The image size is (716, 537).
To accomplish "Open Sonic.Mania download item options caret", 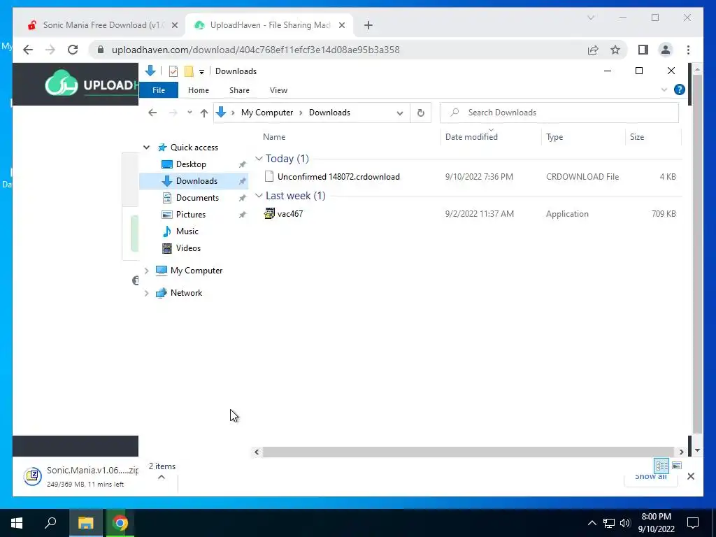I will tap(162, 477).
